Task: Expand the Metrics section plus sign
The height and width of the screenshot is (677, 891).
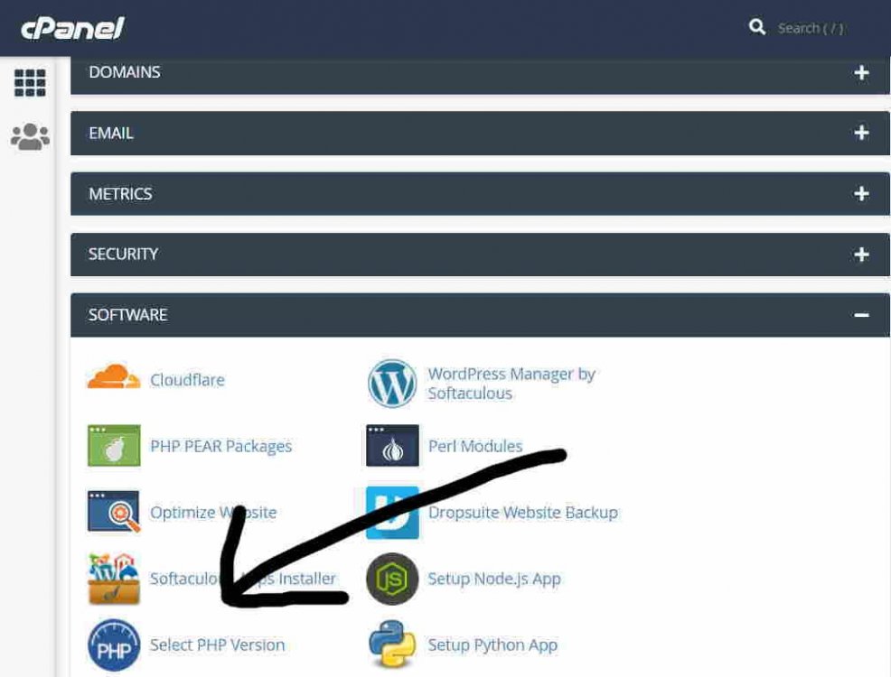Action: (x=861, y=193)
